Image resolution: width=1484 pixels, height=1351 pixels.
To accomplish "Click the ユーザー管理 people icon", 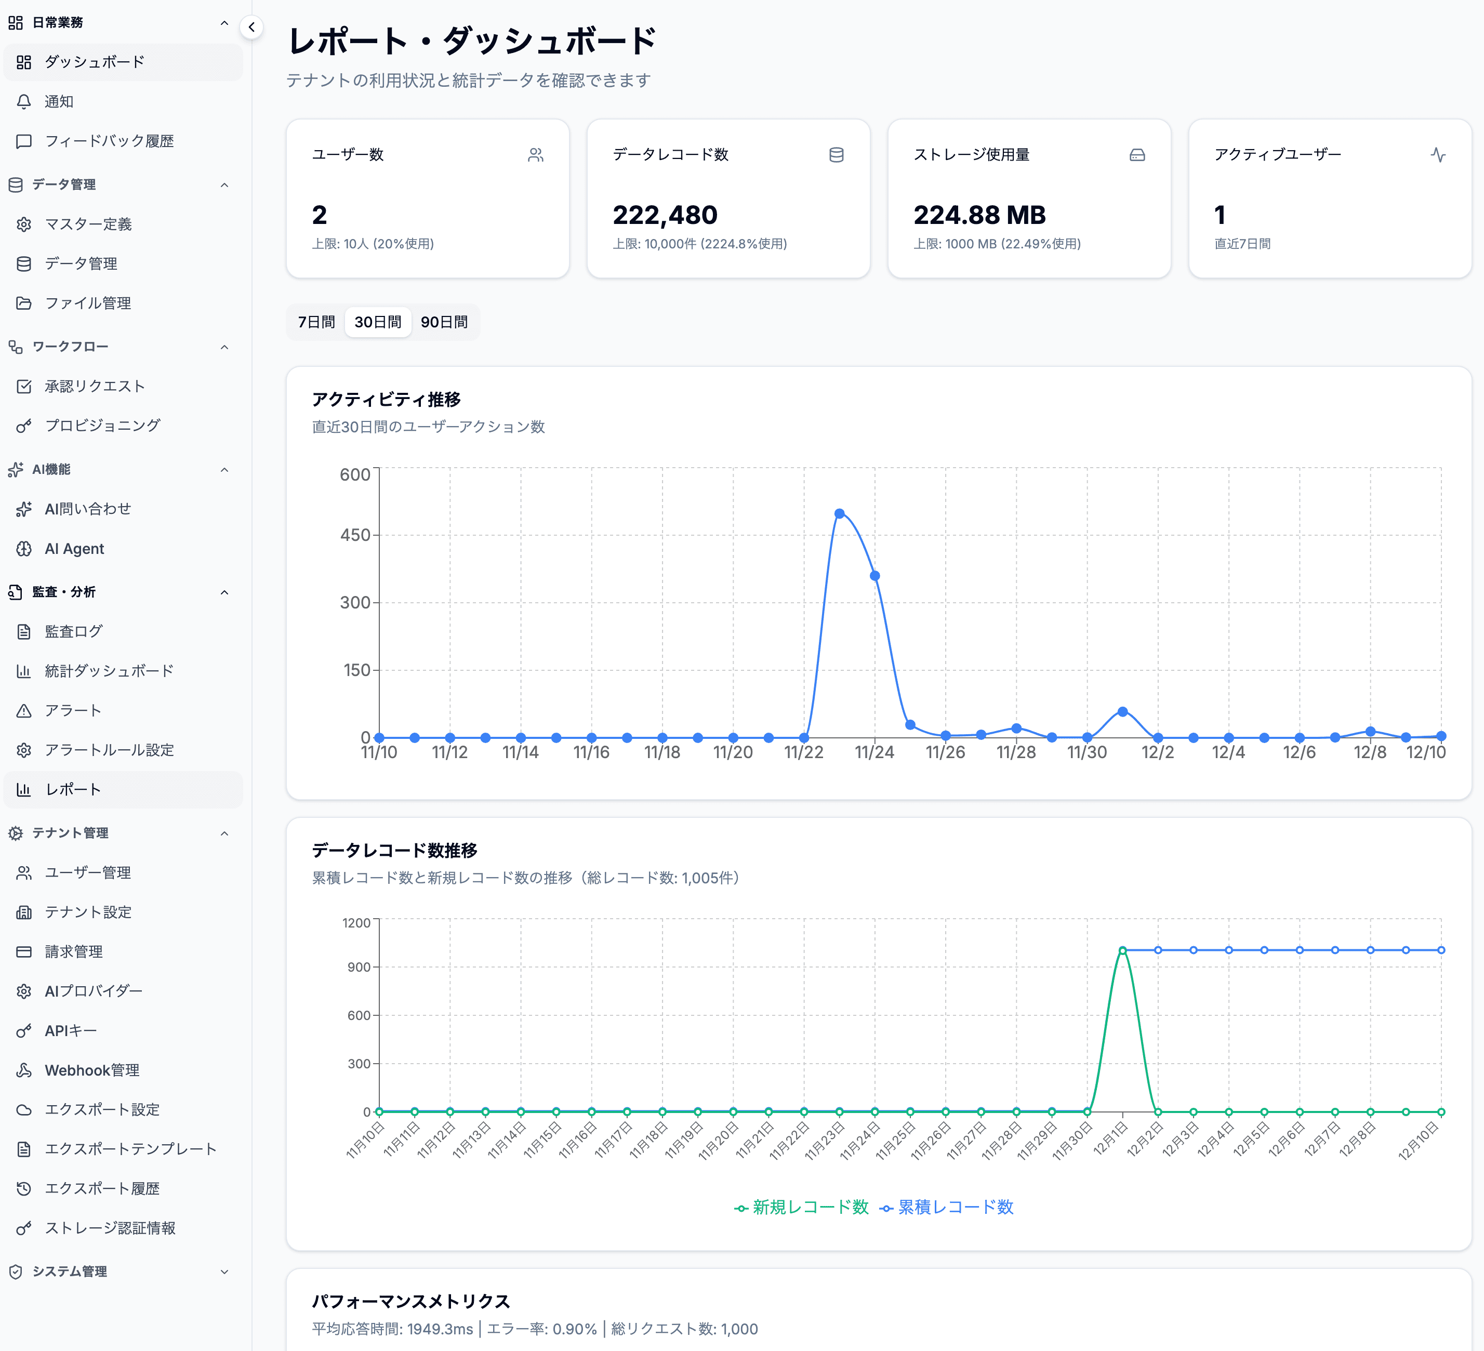I will click(x=23, y=872).
